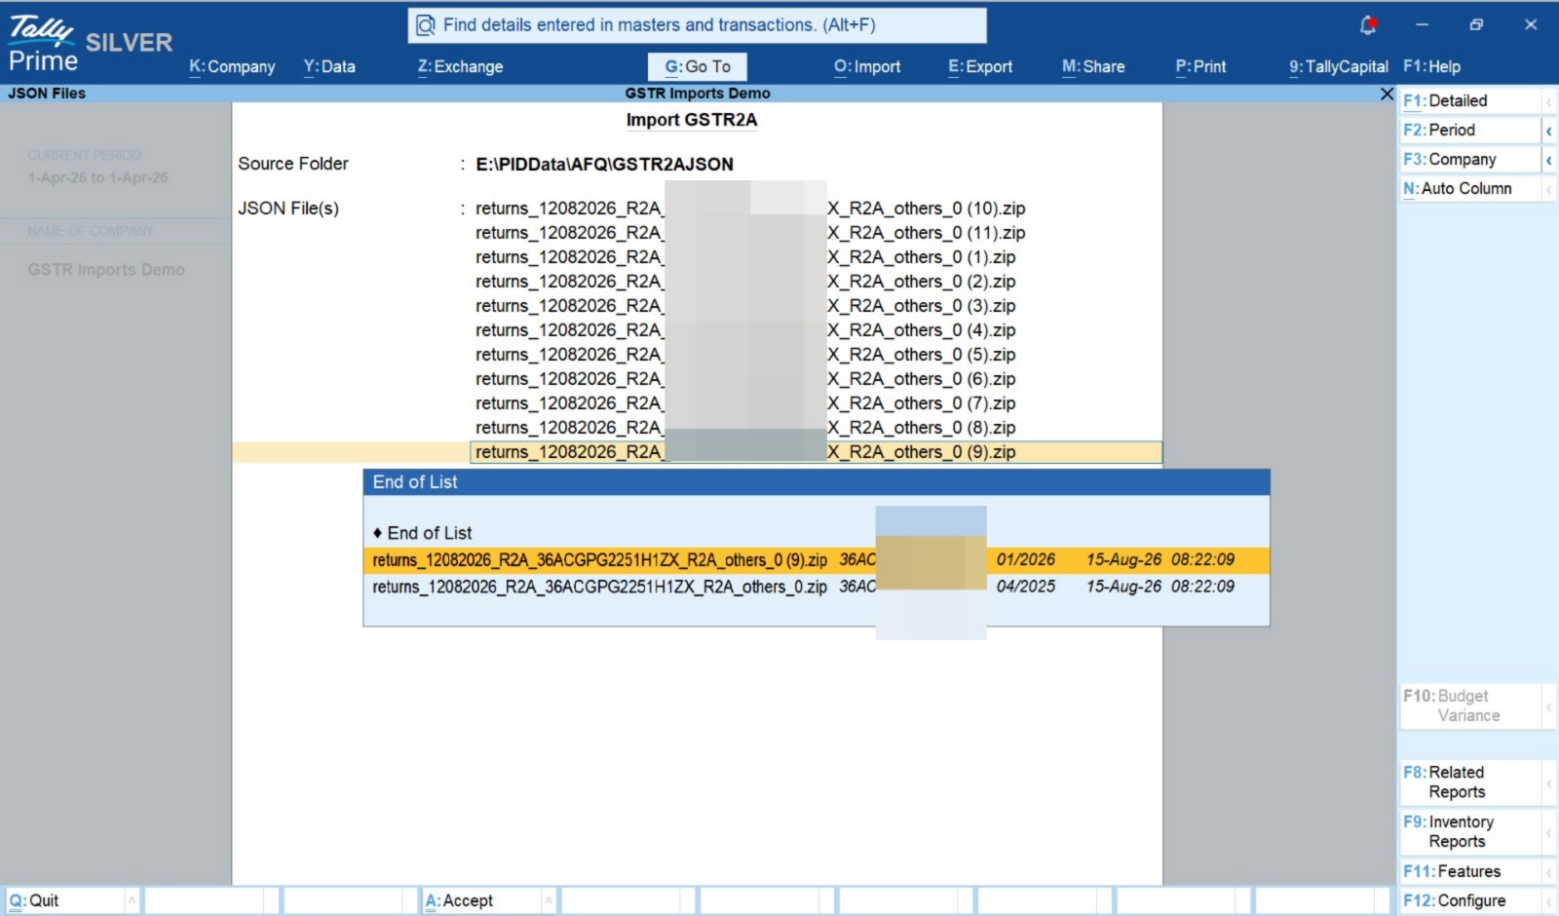Select JSON file ending others_0 (11).zip

tap(750, 233)
